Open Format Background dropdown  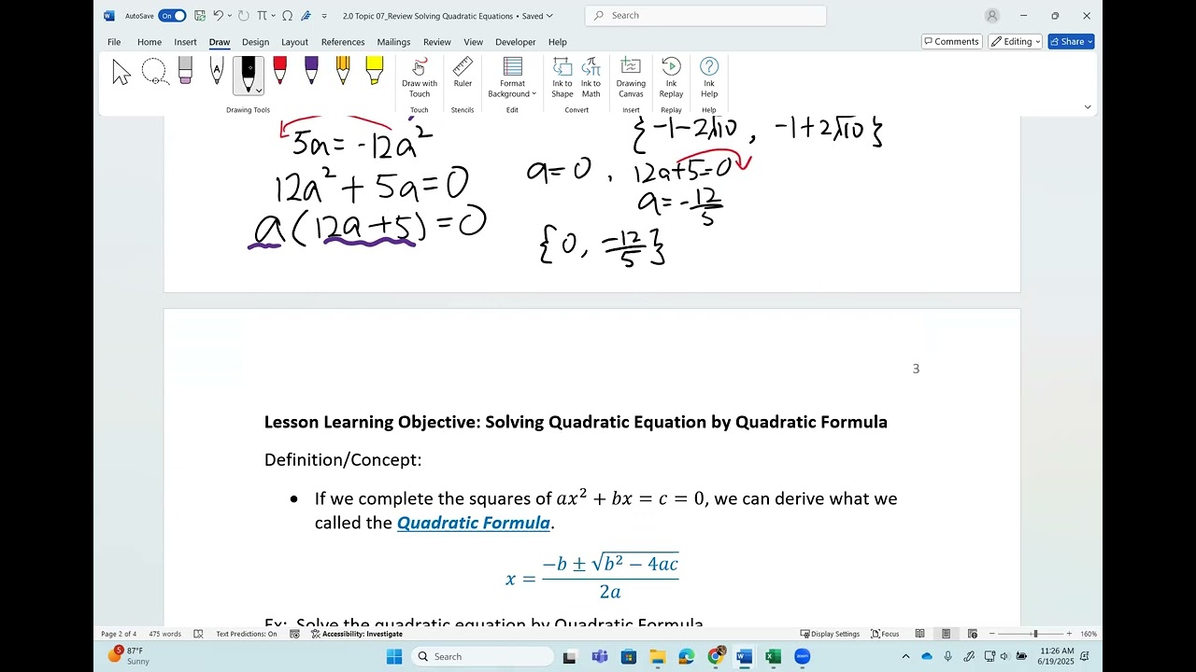pos(512,77)
